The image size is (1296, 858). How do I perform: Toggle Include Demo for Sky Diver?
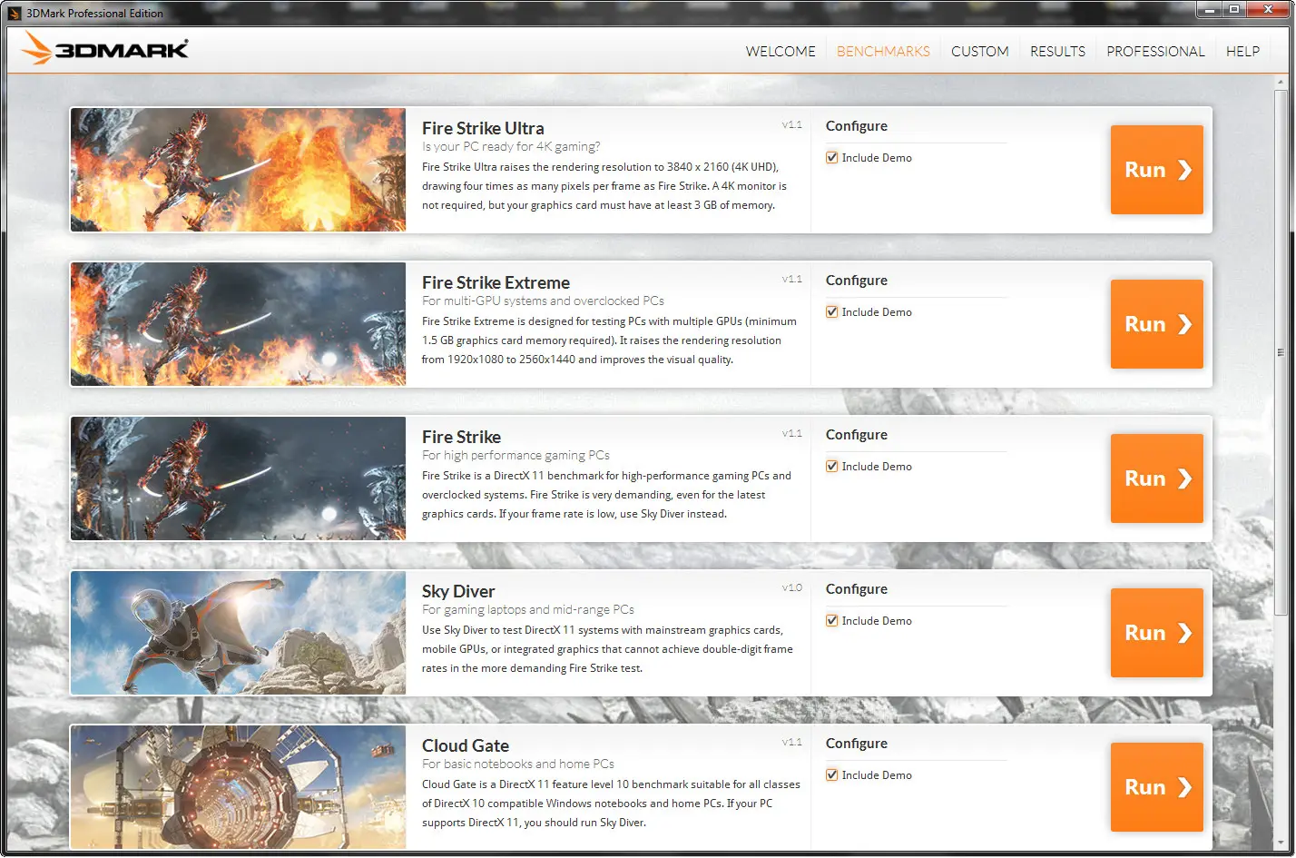pyautogui.click(x=832, y=621)
